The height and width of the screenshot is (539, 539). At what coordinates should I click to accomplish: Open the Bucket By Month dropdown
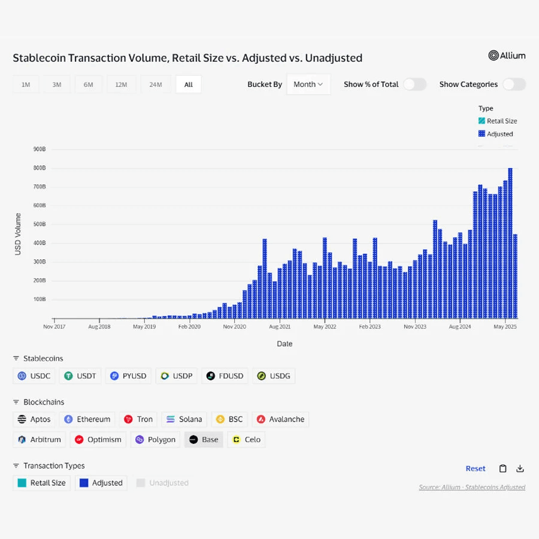[308, 84]
